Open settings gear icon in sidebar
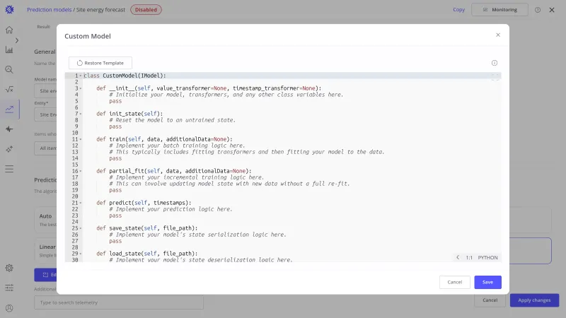The height and width of the screenshot is (318, 566). pyautogui.click(x=9, y=268)
